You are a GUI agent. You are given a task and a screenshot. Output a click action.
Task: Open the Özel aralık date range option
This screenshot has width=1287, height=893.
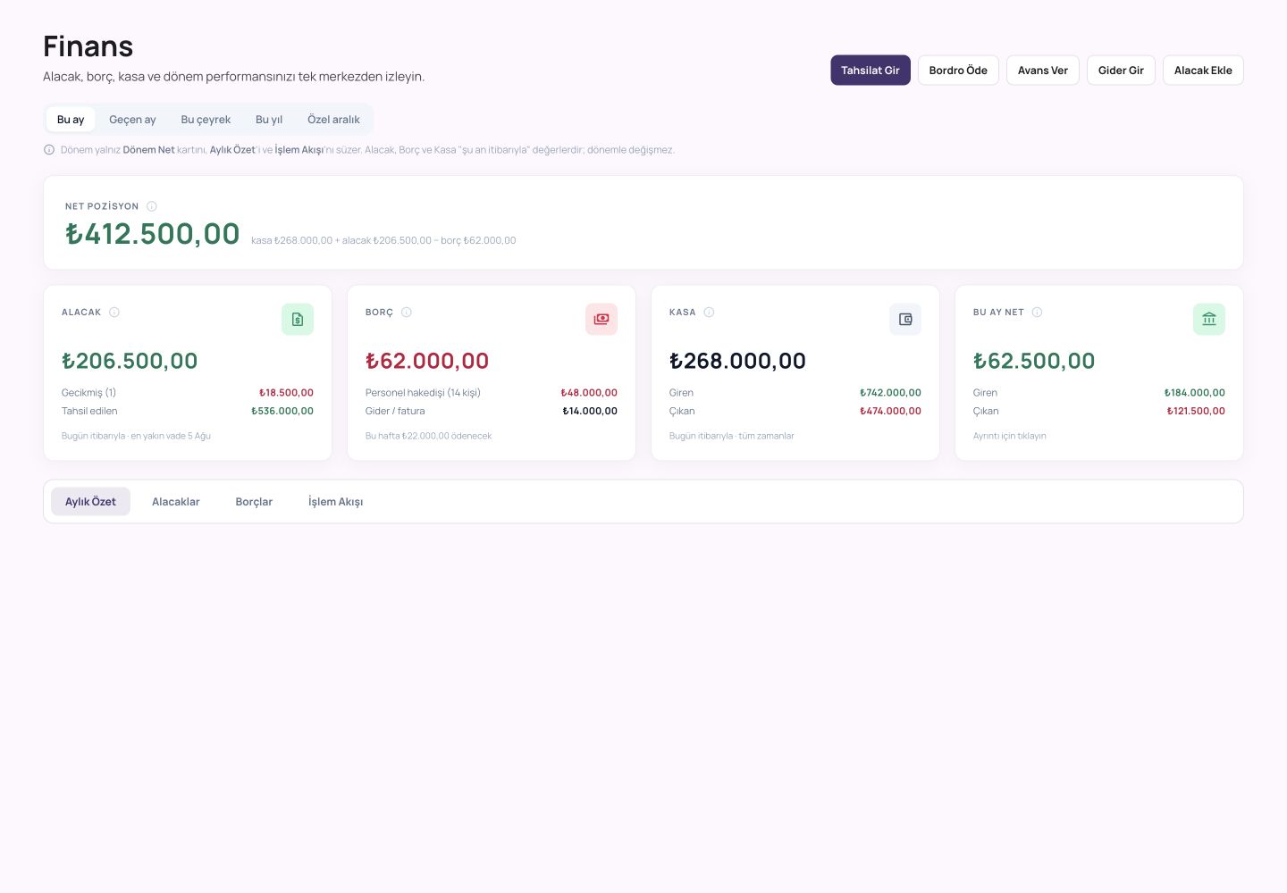(x=333, y=120)
